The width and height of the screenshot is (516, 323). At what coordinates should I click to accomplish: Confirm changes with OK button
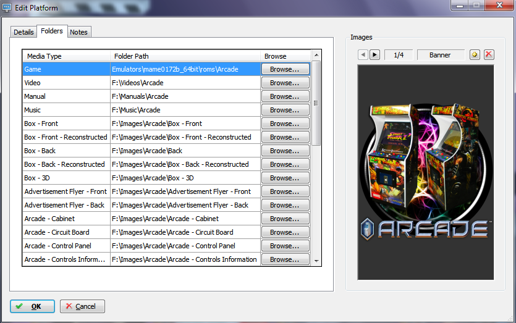click(x=32, y=306)
